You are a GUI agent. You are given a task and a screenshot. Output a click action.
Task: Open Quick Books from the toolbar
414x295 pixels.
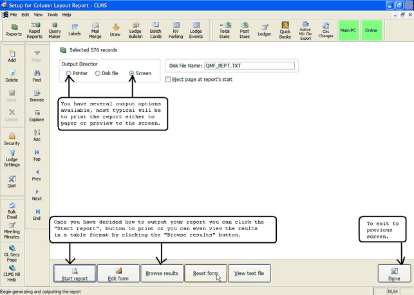coord(285,30)
